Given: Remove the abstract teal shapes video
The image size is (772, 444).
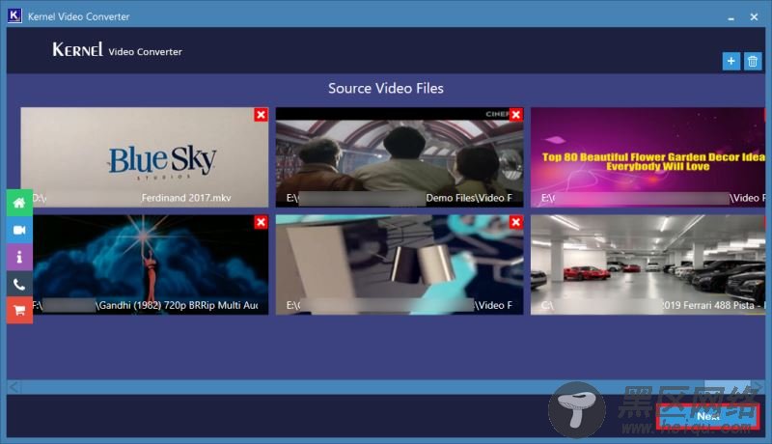Looking at the screenshot, I should 516,222.
